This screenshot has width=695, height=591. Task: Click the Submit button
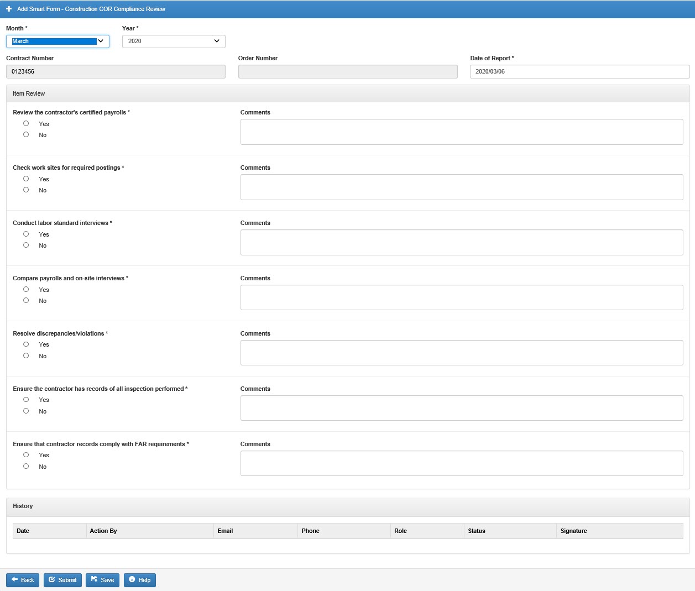pos(62,580)
